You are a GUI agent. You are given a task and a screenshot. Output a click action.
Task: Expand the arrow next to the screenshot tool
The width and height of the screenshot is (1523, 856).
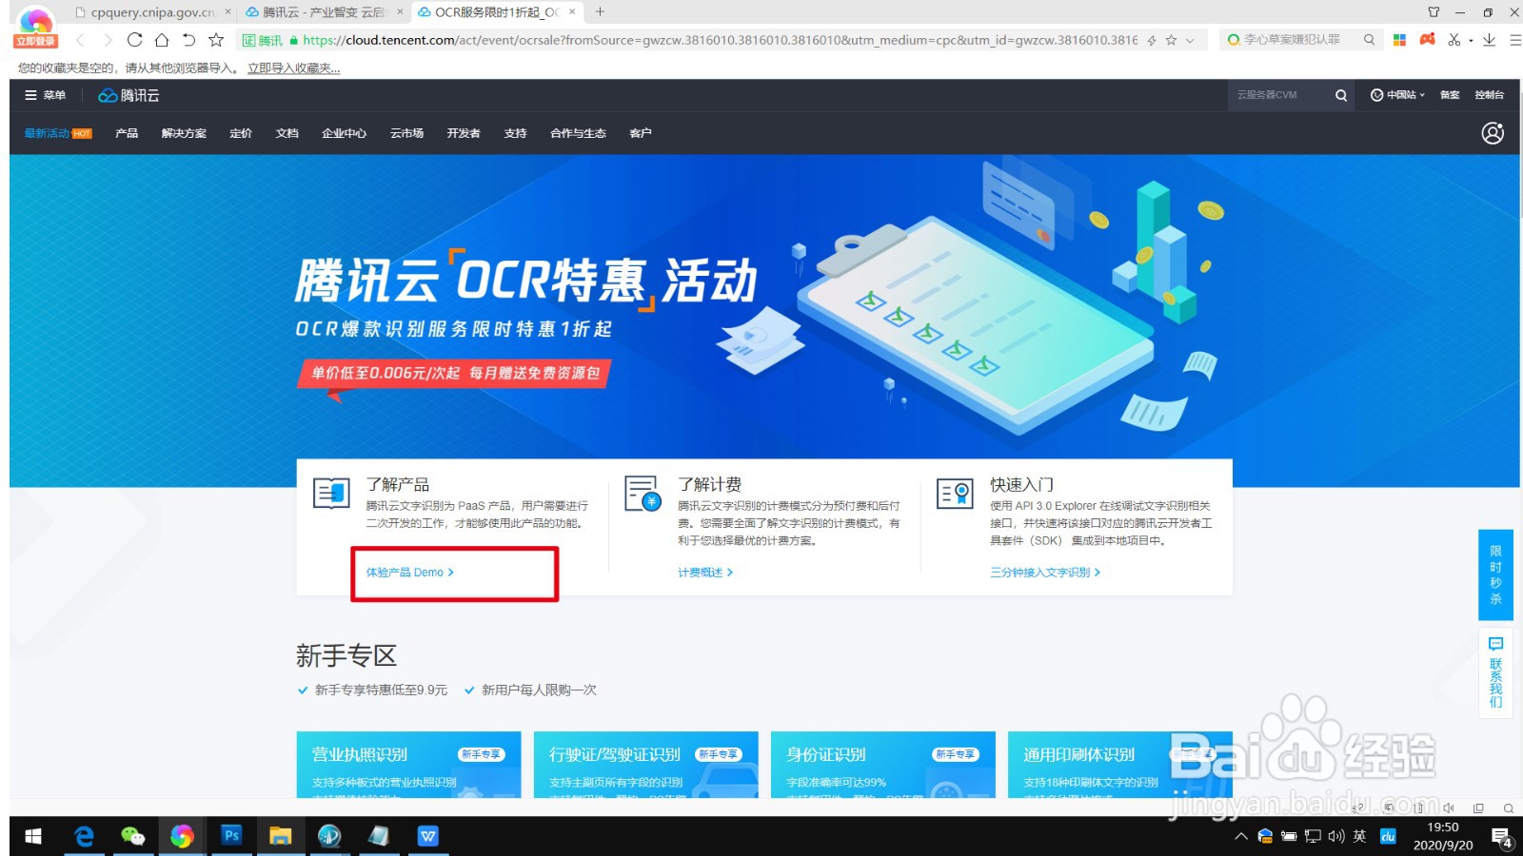click(1470, 40)
